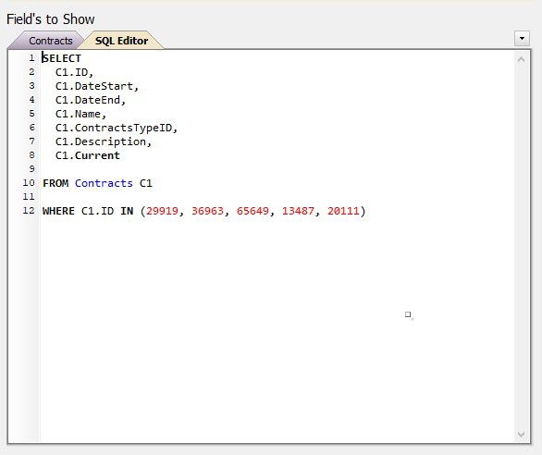Click the WHERE keyword on line 12
The height and width of the screenshot is (455, 542).
58,211
